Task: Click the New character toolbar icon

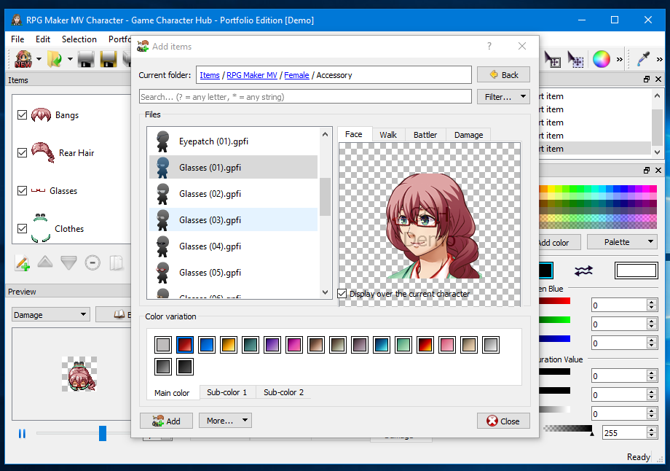Action: pos(23,59)
